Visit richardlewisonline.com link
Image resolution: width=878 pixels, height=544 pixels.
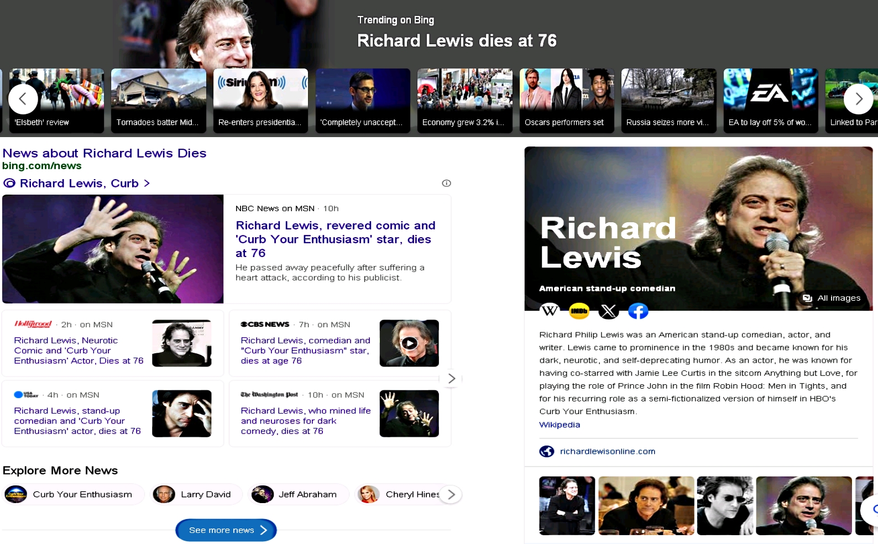(608, 452)
